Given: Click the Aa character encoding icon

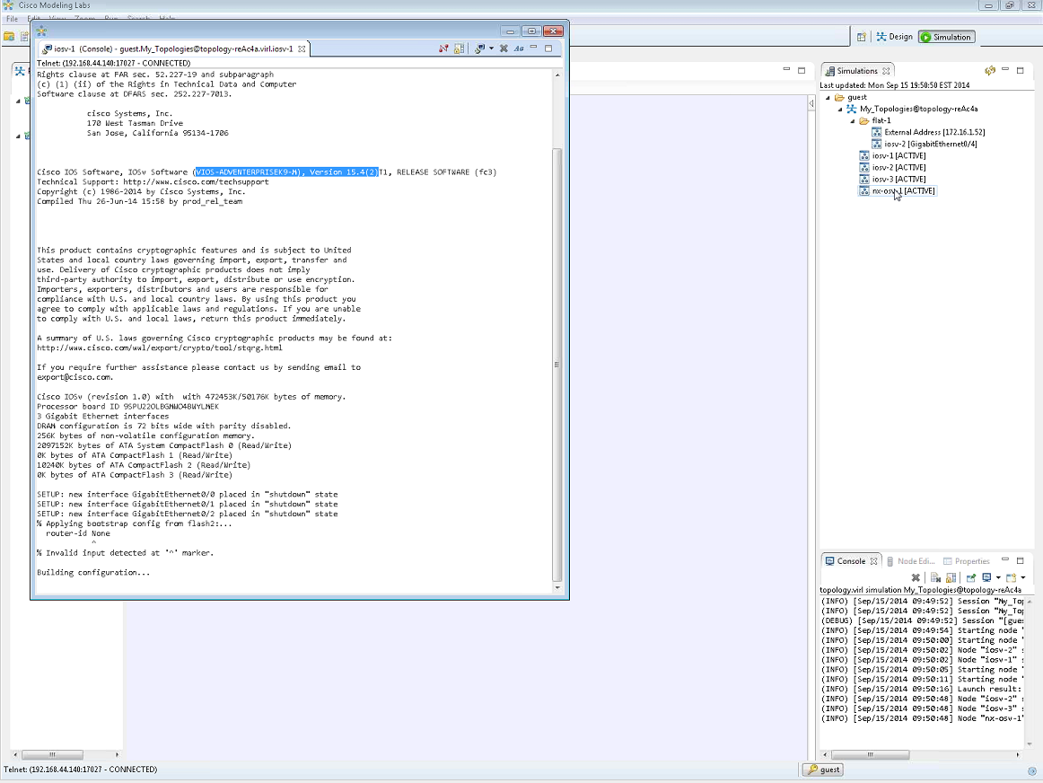Looking at the screenshot, I should pos(519,48).
